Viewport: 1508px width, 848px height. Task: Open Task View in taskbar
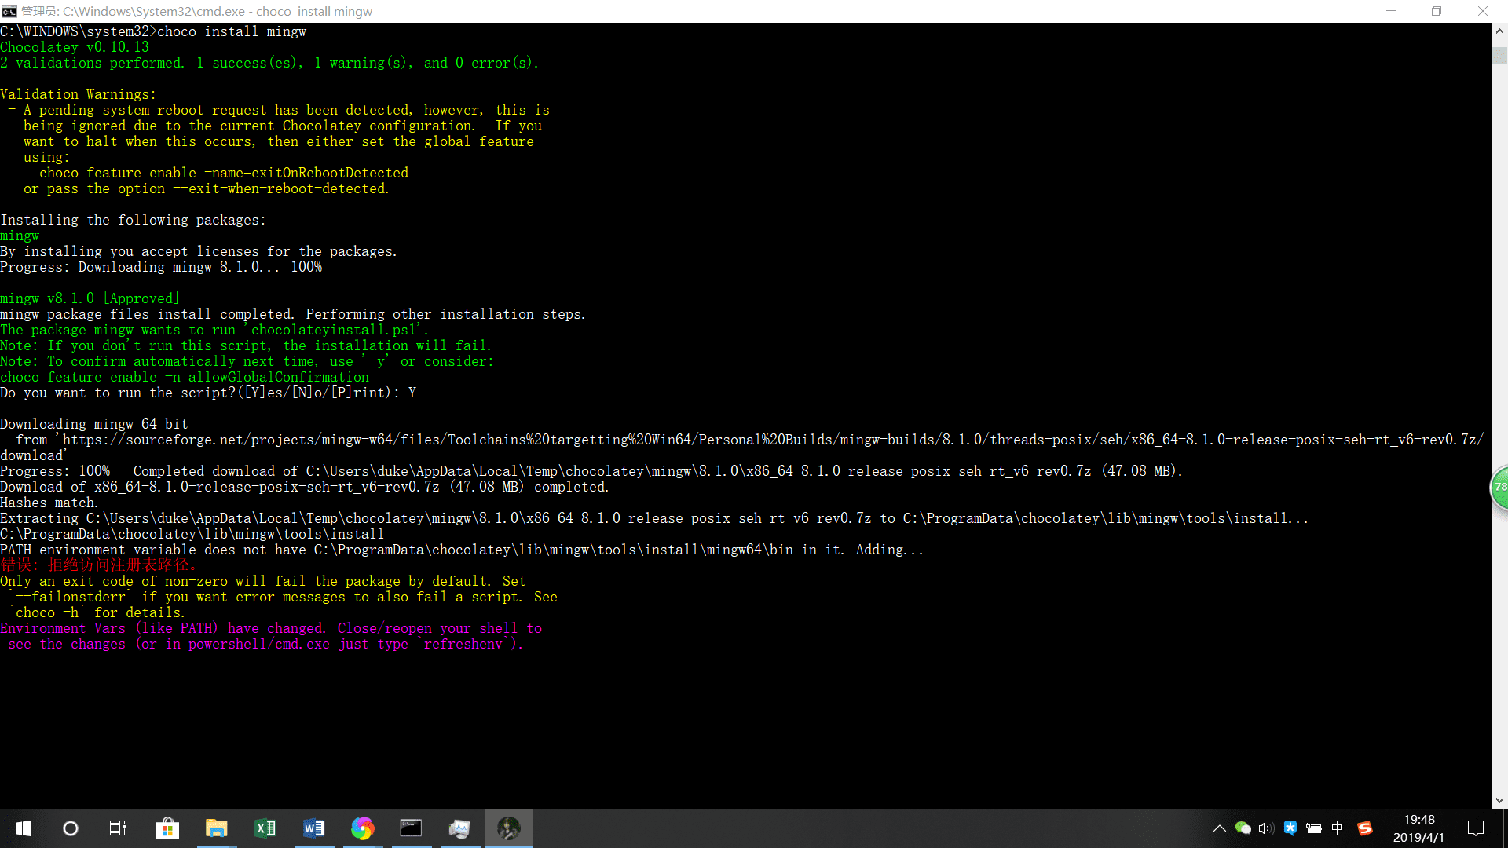pyautogui.click(x=118, y=828)
